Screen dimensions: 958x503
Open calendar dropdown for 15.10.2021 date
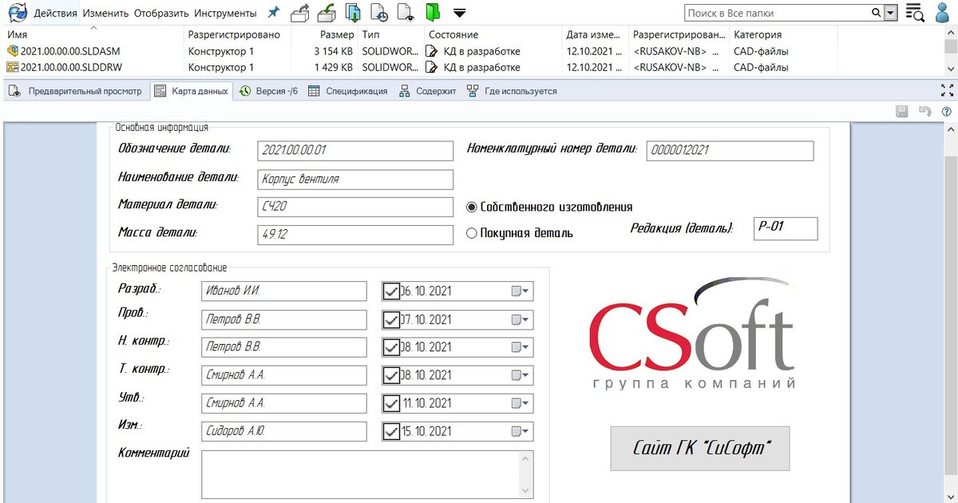[x=521, y=432]
